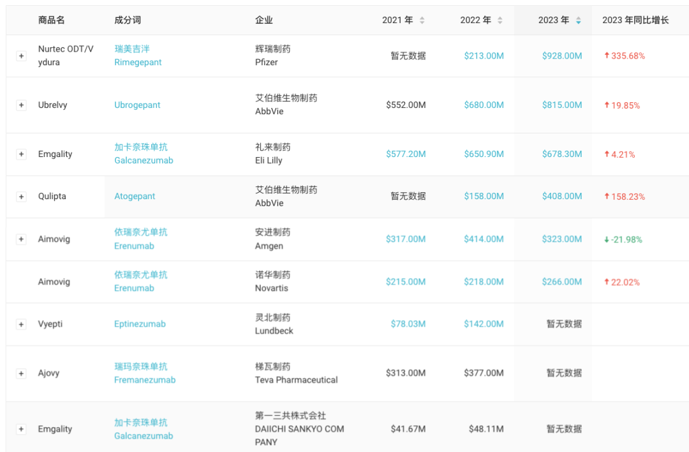The width and height of the screenshot is (689, 452).
Task: Select the Teva Pharmaceutical company cell
Action: point(297,373)
